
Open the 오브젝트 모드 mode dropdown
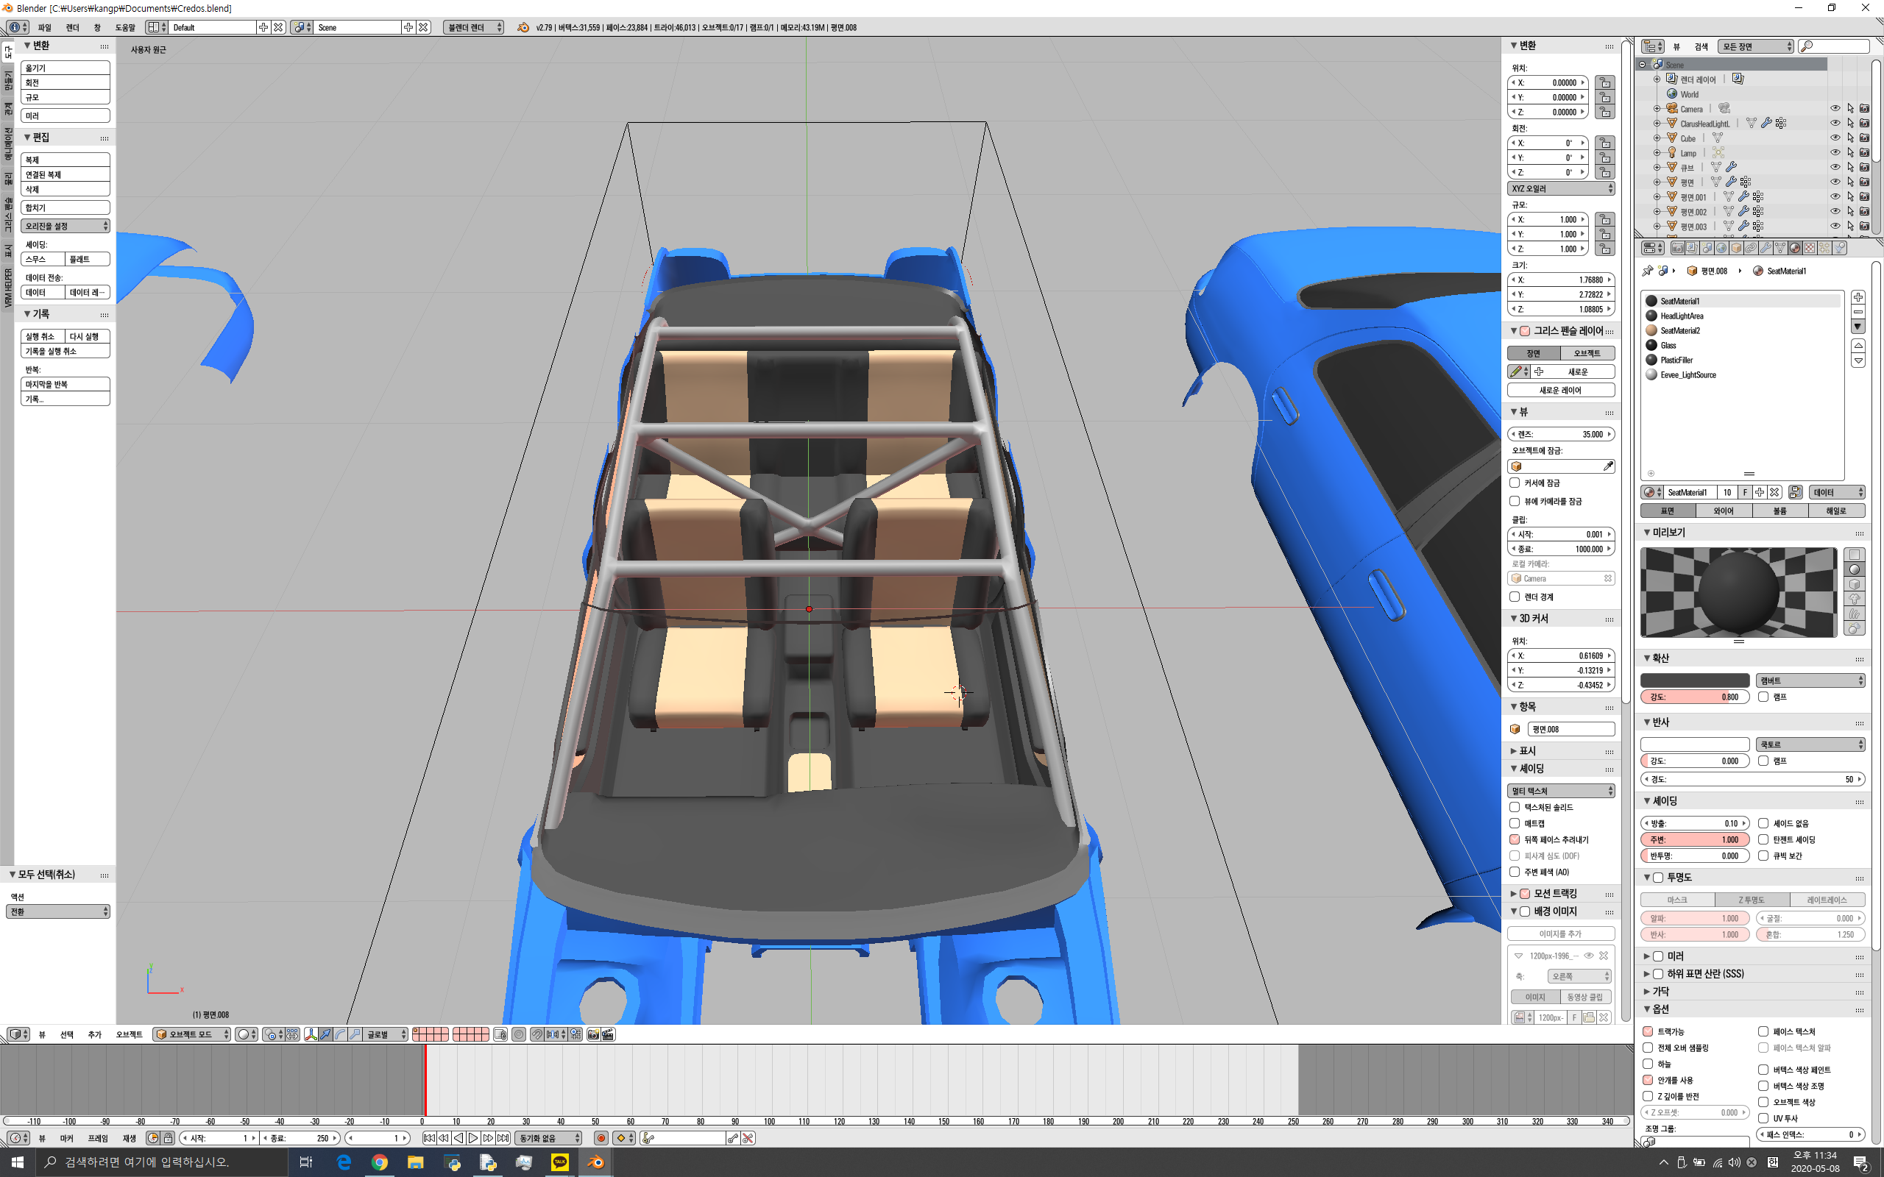click(191, 1034)
